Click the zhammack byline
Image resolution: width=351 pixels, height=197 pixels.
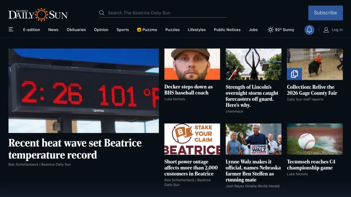click(x=234, y=112)
